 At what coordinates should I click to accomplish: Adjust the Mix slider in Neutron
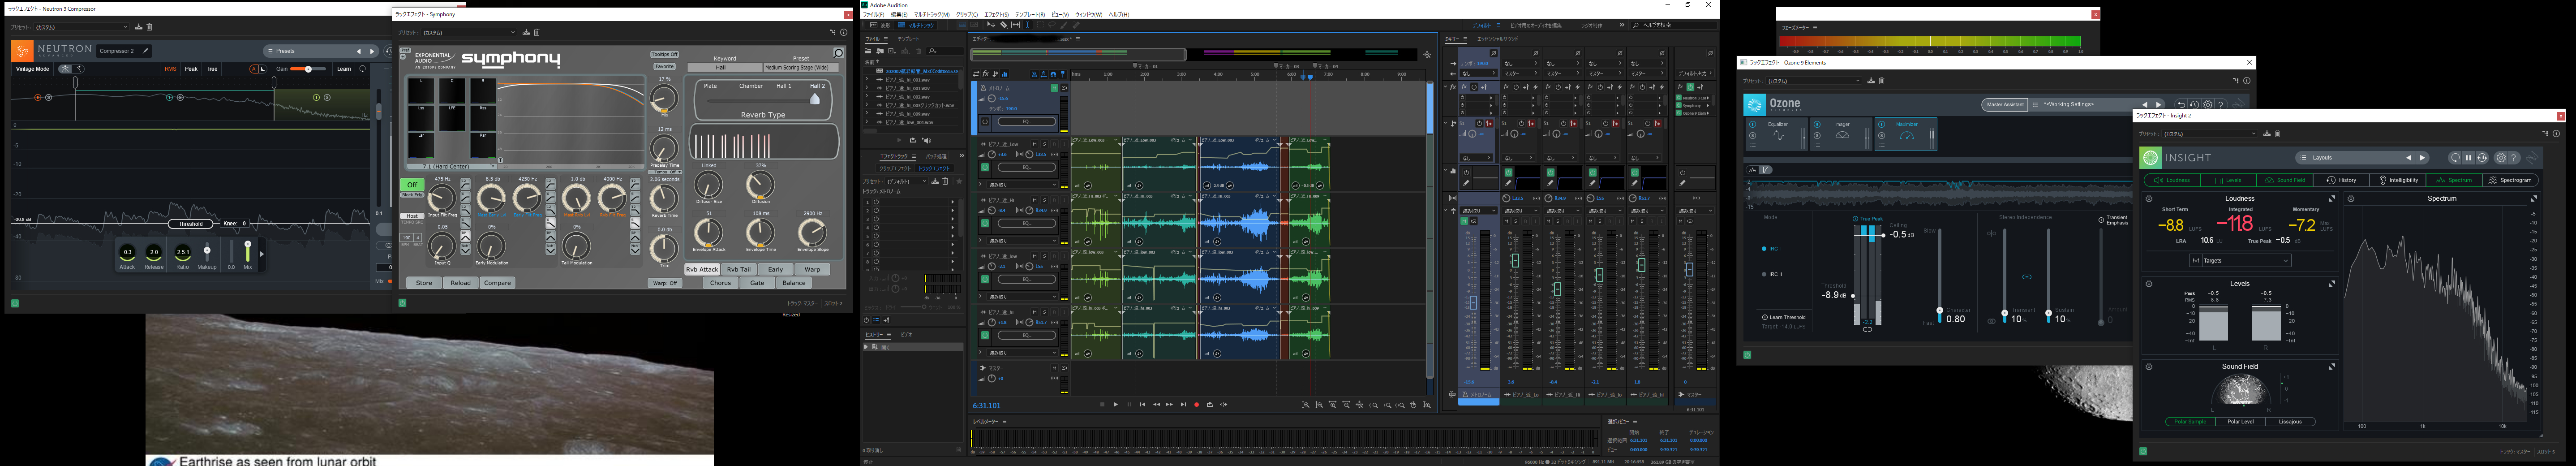(248, 251)
